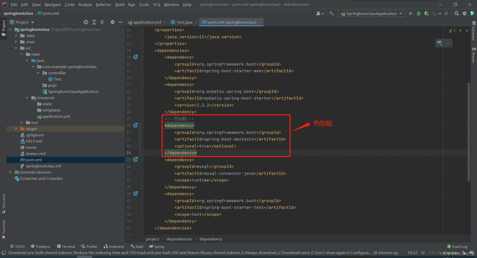Image resolution: width=477 pixels, height=258 pixels.
Task: Open Search Everywhere magnifier icon
Action: (x=457, y=13)
